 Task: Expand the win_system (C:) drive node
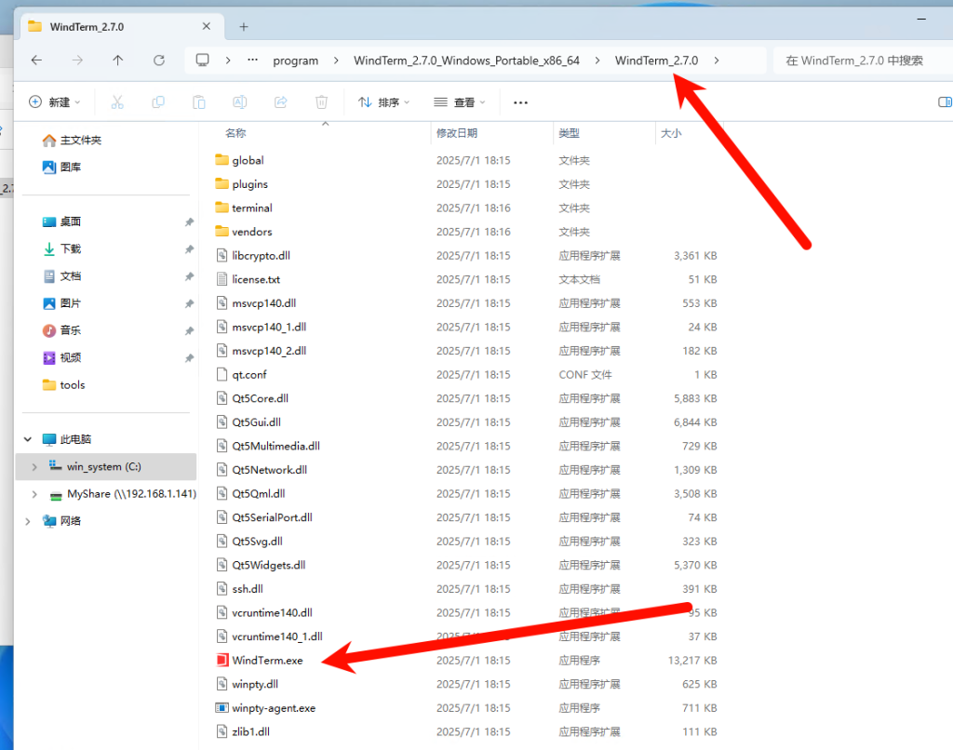34,467
